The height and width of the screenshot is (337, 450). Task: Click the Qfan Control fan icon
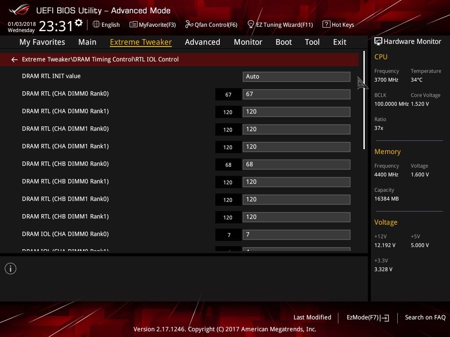[x=189, y=25]
